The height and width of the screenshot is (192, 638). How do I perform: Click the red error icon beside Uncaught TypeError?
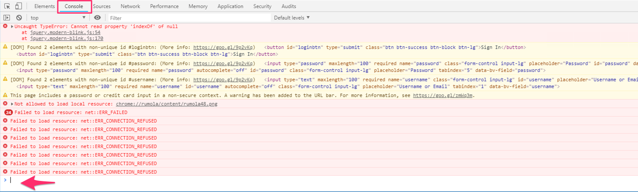5,26
